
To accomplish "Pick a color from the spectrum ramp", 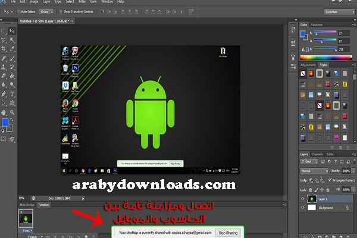I will (x=326, y=58).
